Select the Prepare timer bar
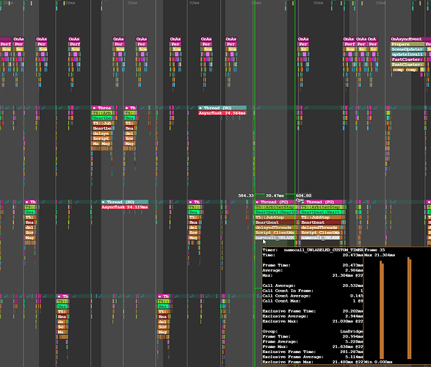431x367 pixels. click(x=408, y=44)
